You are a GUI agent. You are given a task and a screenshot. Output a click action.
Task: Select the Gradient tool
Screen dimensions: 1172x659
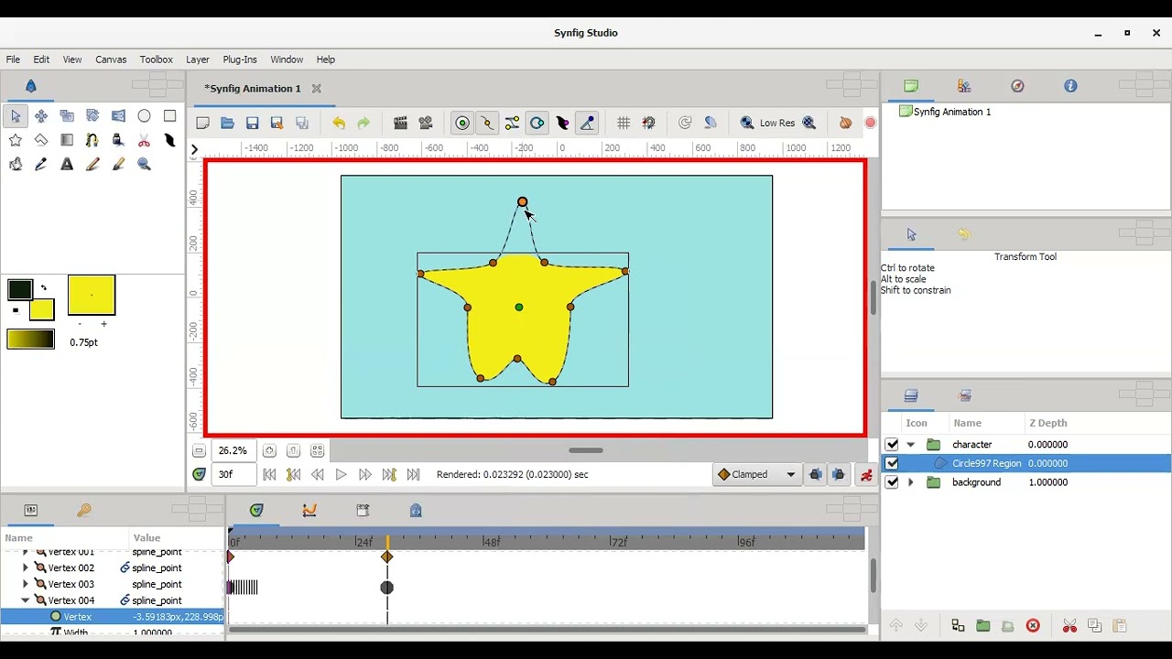coord(67,140)
